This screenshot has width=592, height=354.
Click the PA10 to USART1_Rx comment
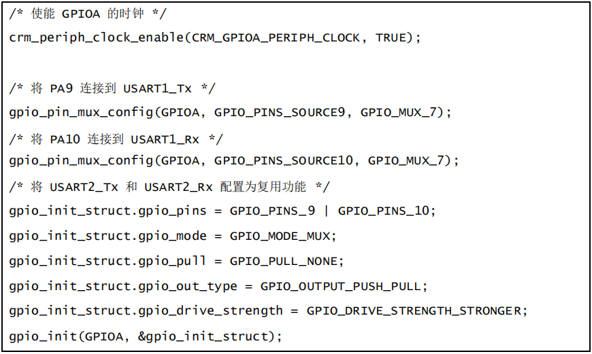(x=116, y=139)
